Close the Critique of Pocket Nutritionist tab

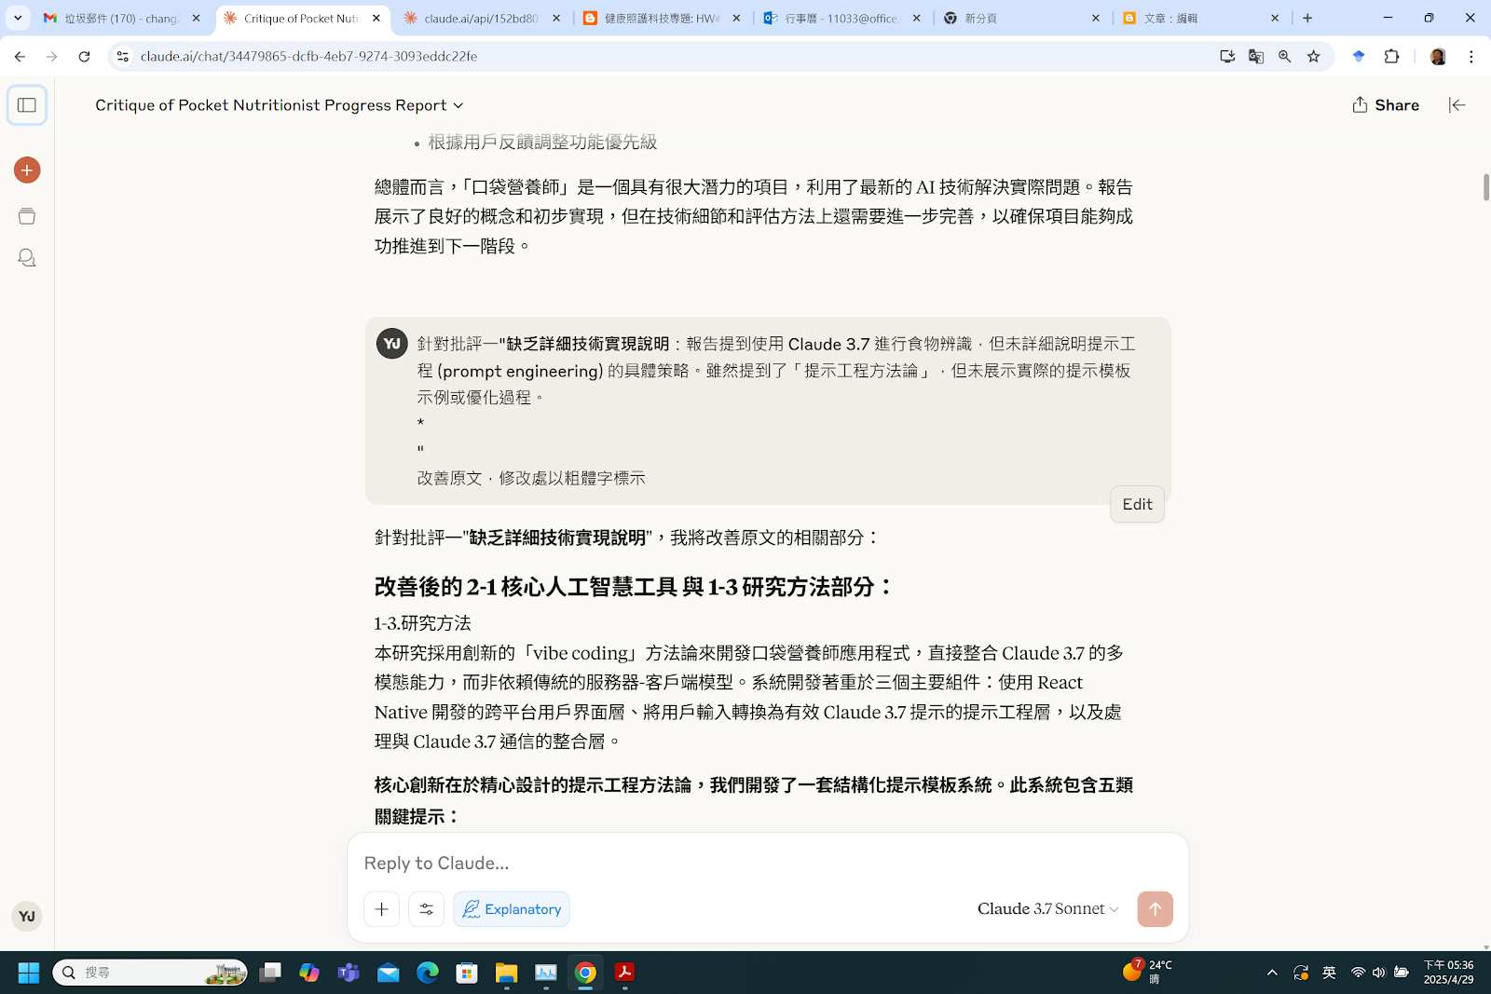[x=376, y=18]
